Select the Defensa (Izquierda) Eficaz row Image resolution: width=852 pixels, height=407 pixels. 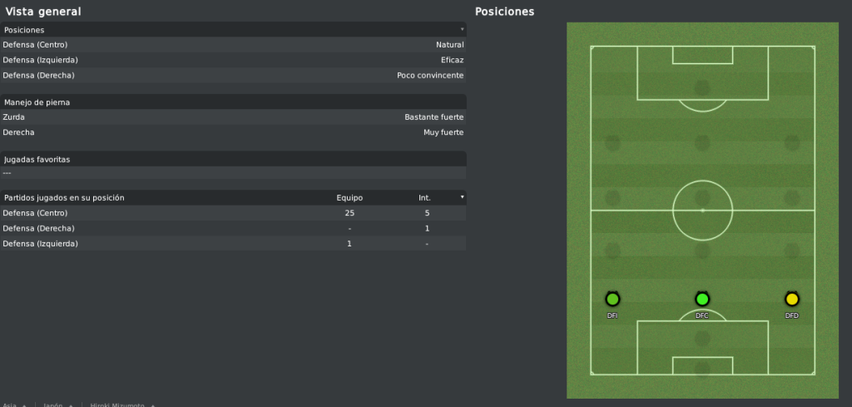(x=233, y=60)
